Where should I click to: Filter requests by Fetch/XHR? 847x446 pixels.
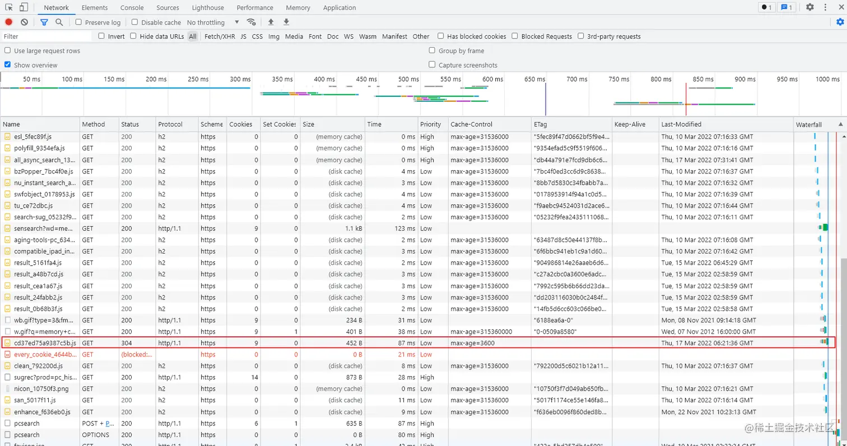(x=220, y=36)
